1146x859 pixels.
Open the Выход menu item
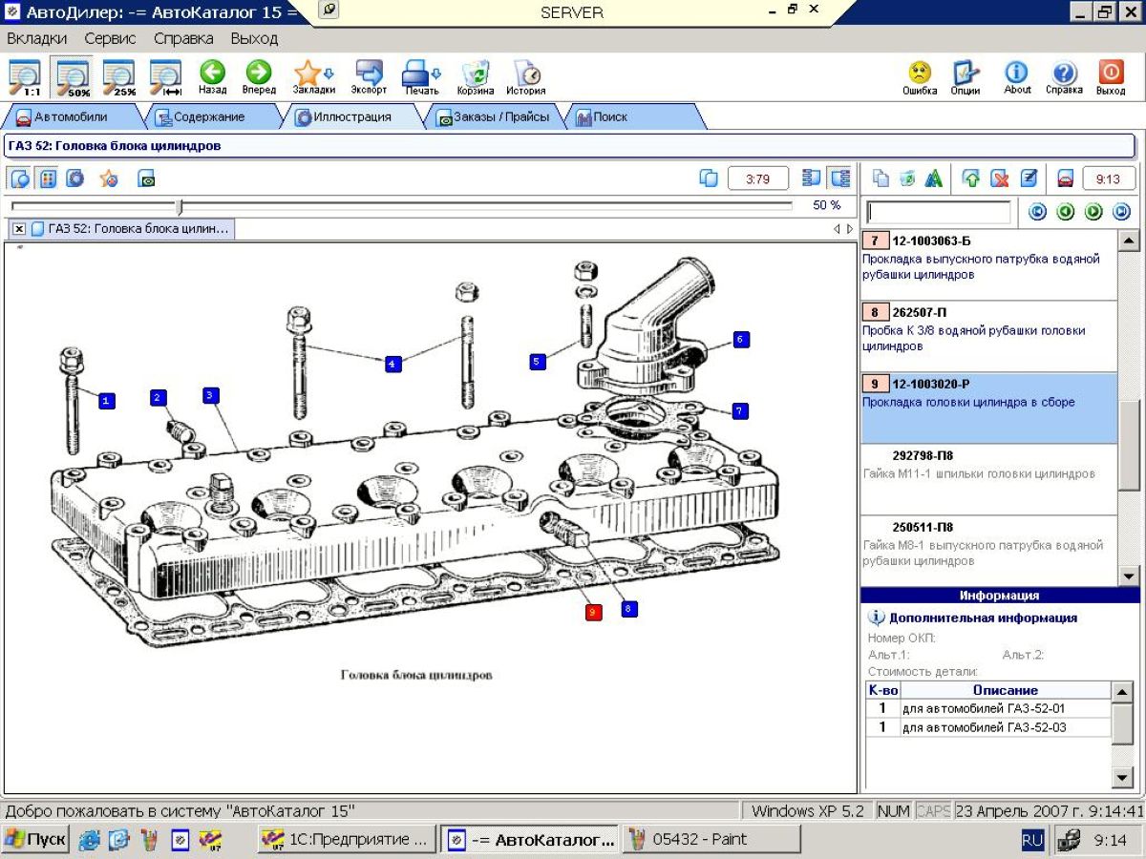pos(254,39)
